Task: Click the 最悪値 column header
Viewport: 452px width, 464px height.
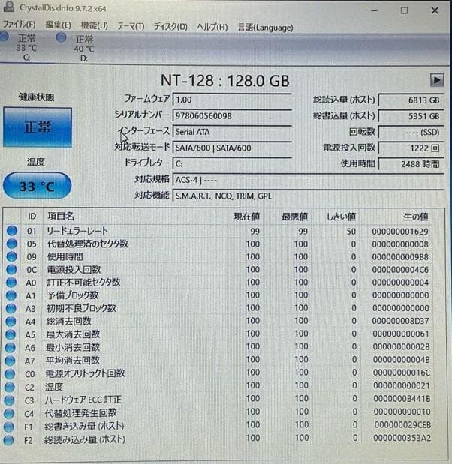Action: 288,217
